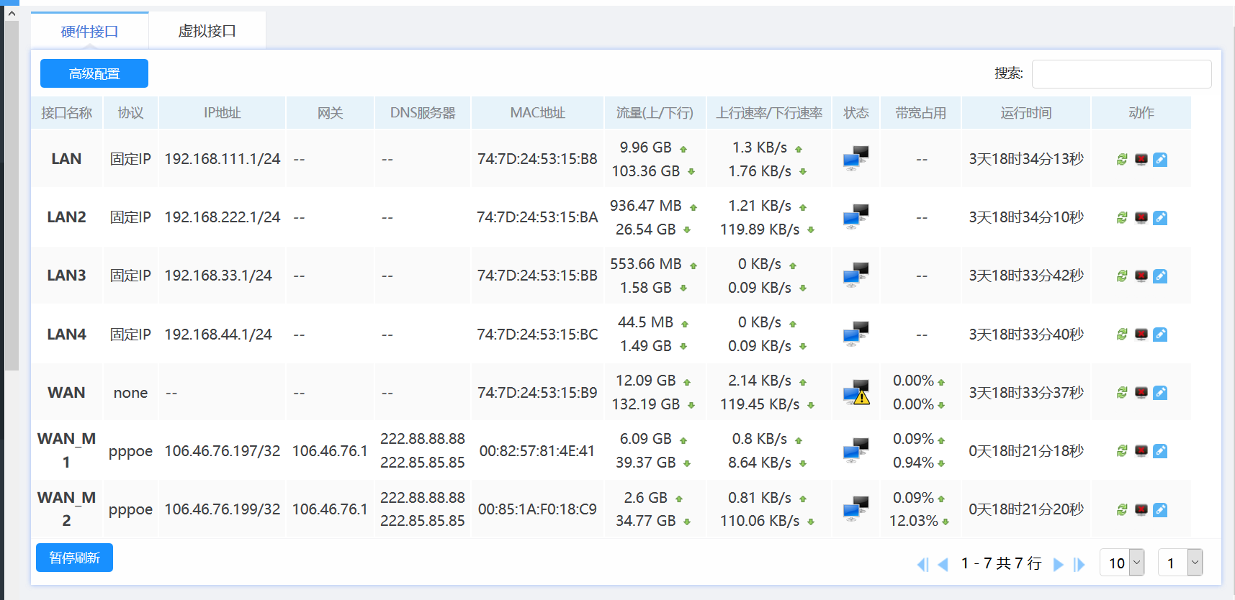The image size is (1235, 600).
Task: Disconnect WAN_M1 via the red-X monitor icon
Action: click(1141, 451)
